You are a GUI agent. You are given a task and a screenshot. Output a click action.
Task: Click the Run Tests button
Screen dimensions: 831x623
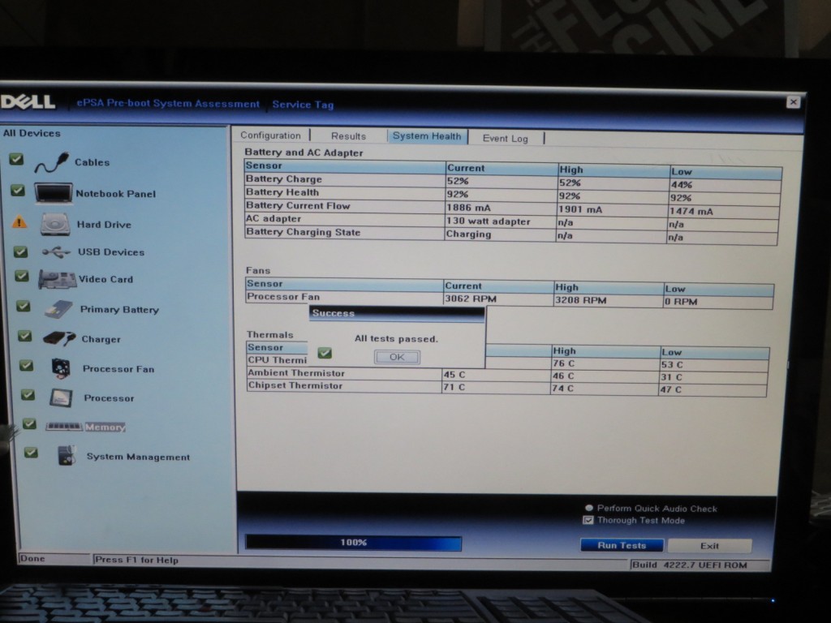point(622,545)
